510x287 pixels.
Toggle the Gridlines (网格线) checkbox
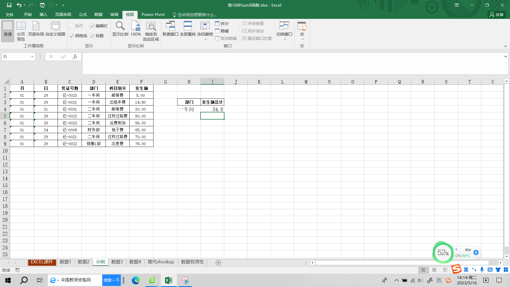click(71, 36)
